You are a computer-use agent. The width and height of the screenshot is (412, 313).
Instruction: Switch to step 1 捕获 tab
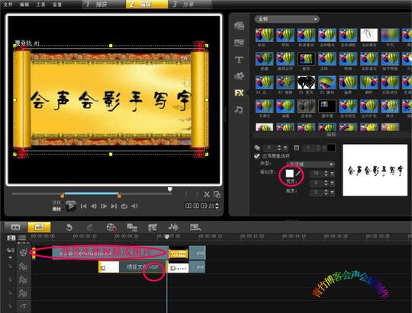point(104,5)
